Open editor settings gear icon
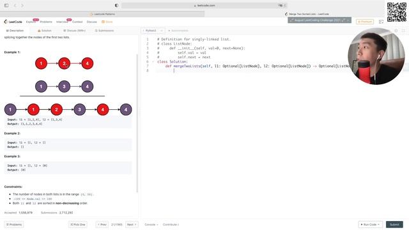Screen dimensions: 409x230 (396, 31)
